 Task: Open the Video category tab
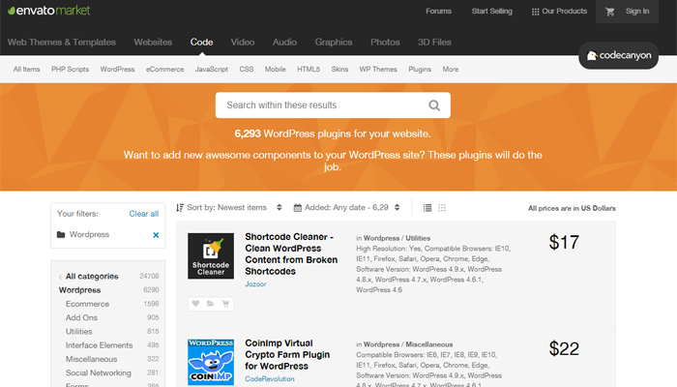click(x=243, y=42)
